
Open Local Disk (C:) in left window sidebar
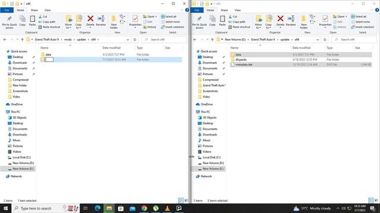pos(21,157)
